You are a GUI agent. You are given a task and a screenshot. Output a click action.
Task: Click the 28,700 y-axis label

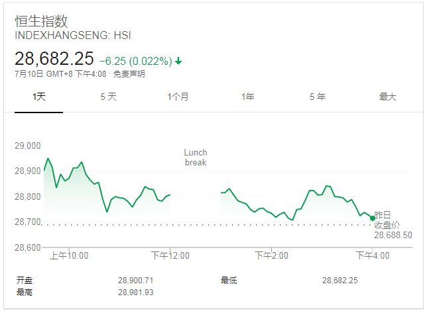tap(27, 222)
